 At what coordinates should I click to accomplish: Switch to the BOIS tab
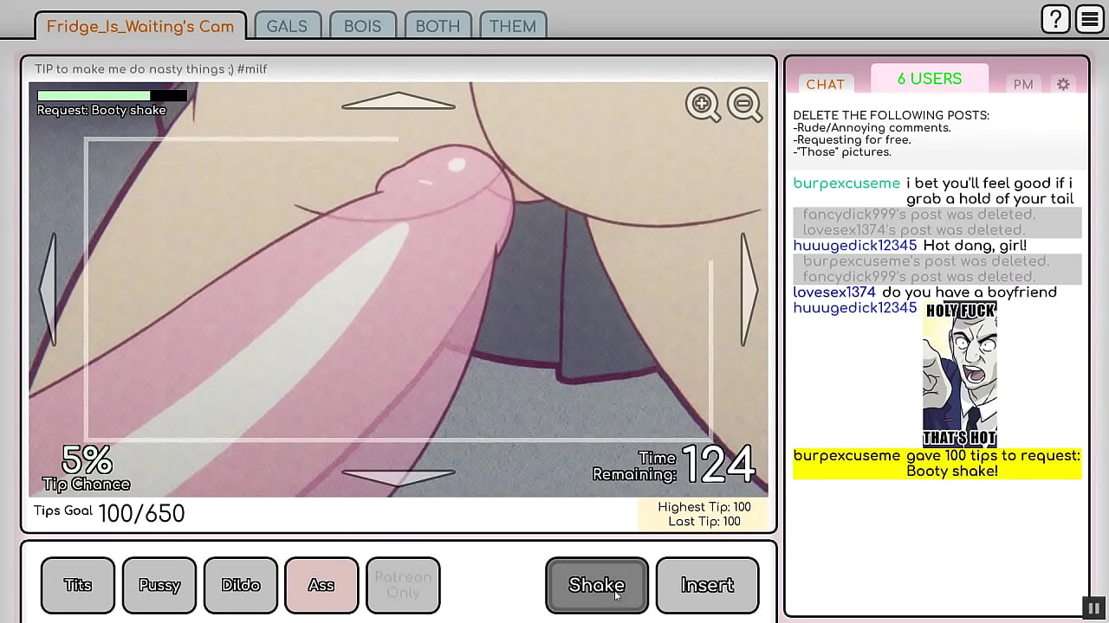[x=362, y=26]
